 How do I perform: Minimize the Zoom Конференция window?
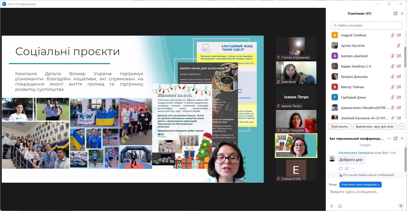[378, 4]
